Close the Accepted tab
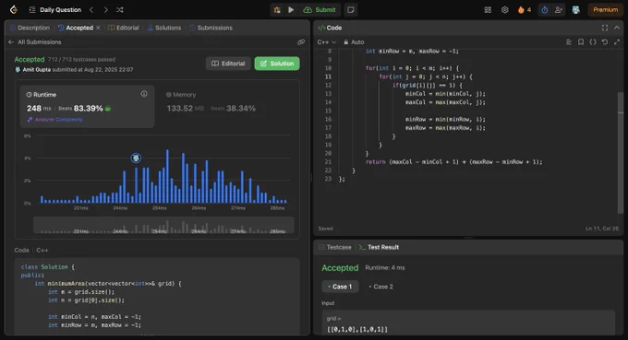Viewport: 628px width, 340px height. point(98,28)
